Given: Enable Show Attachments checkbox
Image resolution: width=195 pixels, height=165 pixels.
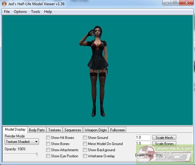Looking at the screenshot, I should tap(48, 150).
